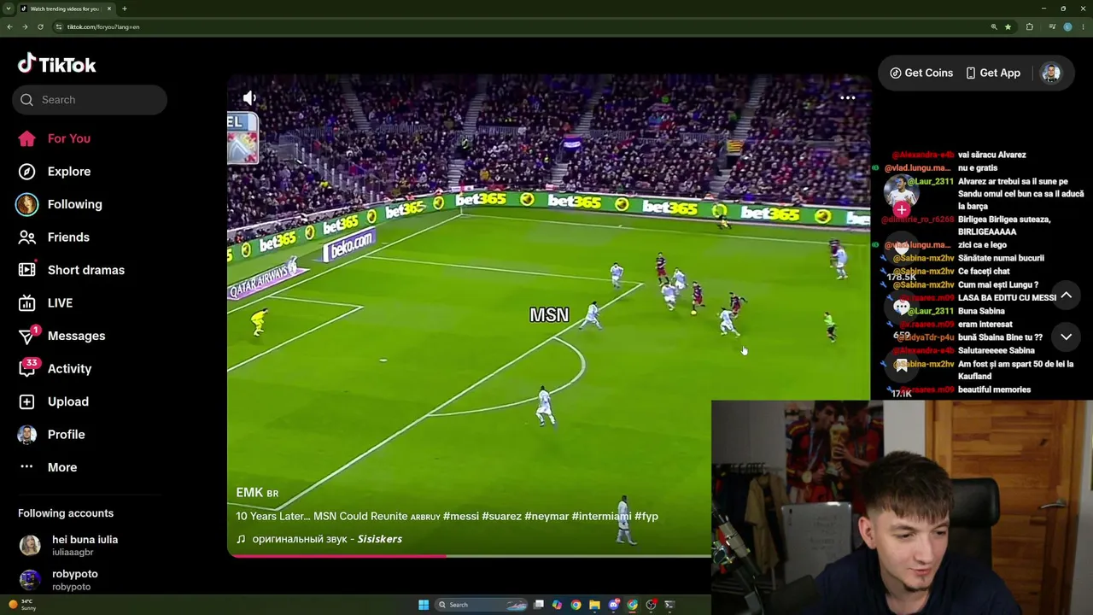Open the browser zoom magnifier icon
This screenshot has height=615, width=1093.
[994, 26]
